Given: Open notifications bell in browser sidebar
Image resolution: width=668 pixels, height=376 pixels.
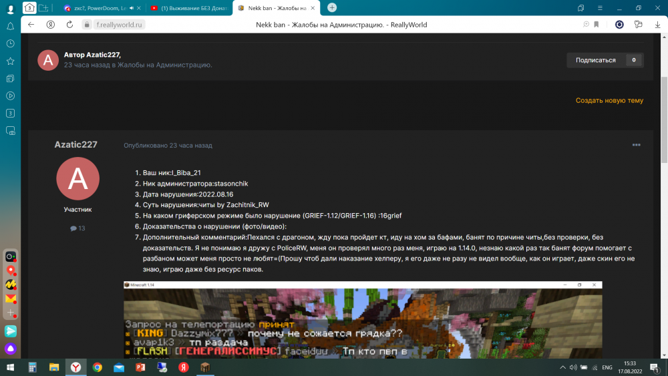Looking at the screenshot, I should (x=10, y=27).
